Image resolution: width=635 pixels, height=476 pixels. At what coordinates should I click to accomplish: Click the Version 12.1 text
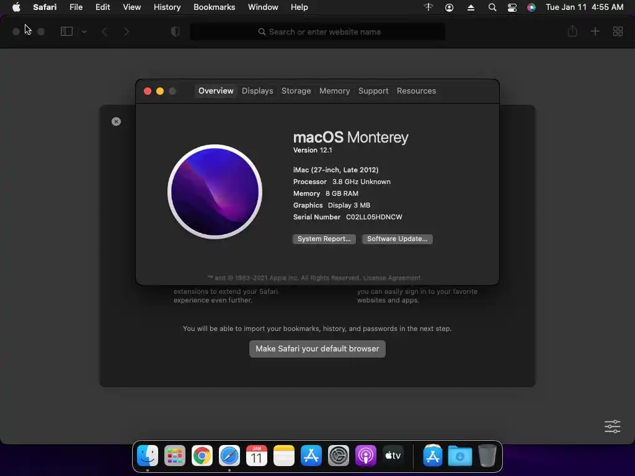313,150
